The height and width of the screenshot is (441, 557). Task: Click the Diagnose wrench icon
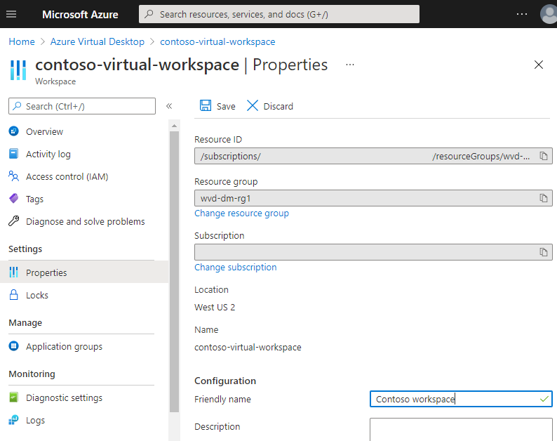[13, 221]
